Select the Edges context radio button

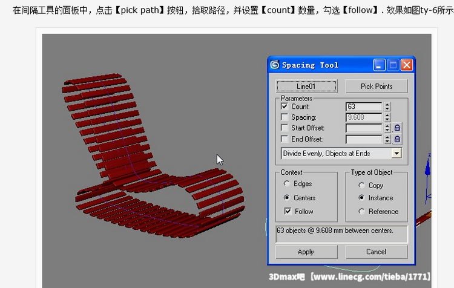point(287,183)
